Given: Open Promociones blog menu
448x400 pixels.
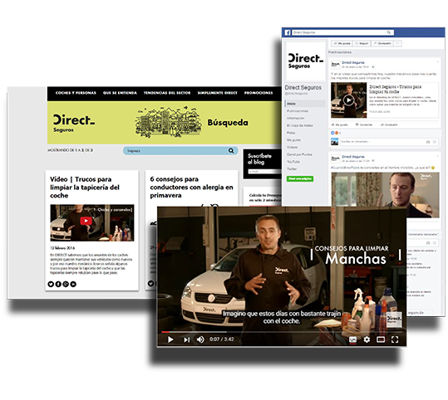Looking at the screenshot, I should point(258,93).
